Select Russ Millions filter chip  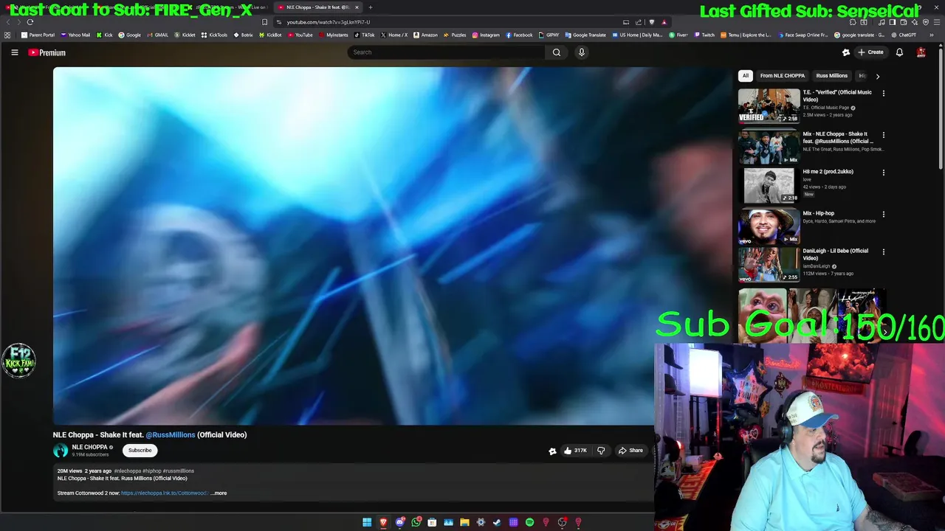point(831,76)
